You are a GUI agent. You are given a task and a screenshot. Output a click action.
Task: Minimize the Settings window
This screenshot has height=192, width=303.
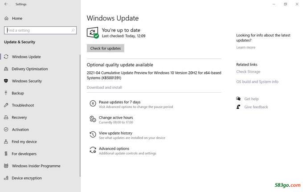point(274,4)
